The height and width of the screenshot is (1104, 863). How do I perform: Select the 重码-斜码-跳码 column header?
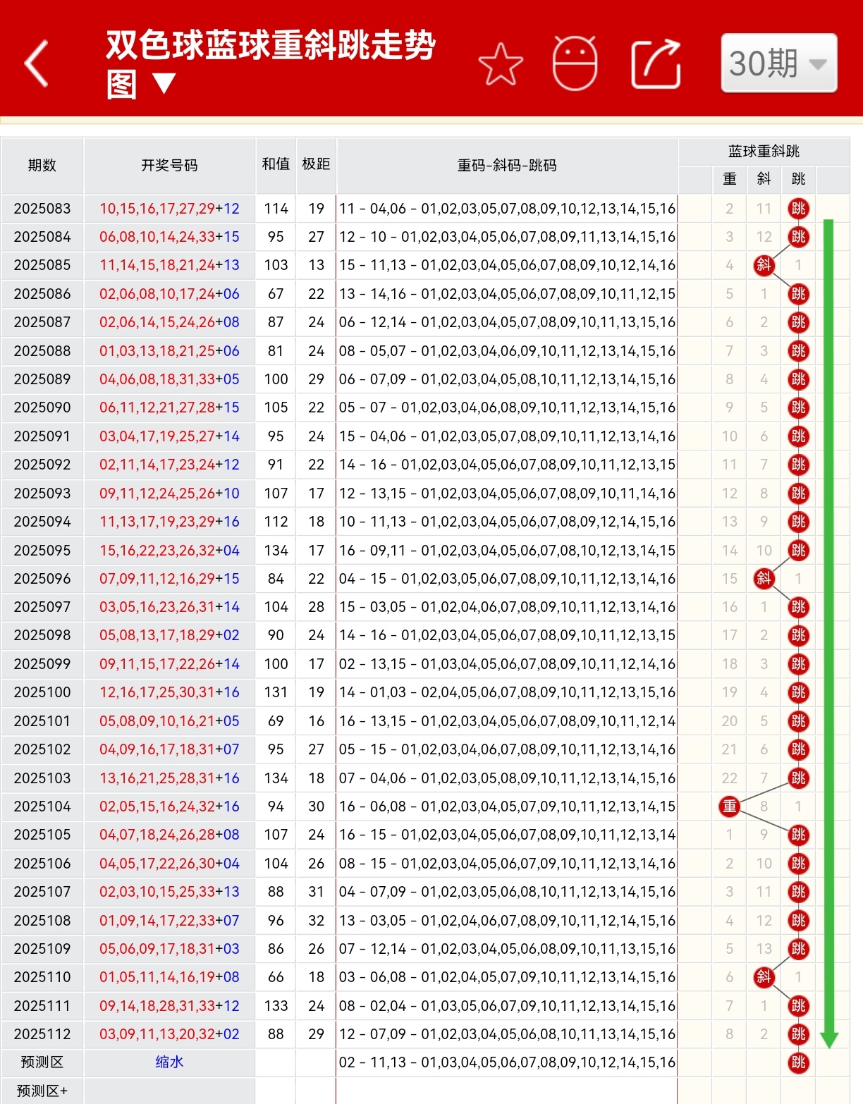(x=506, y=166)
